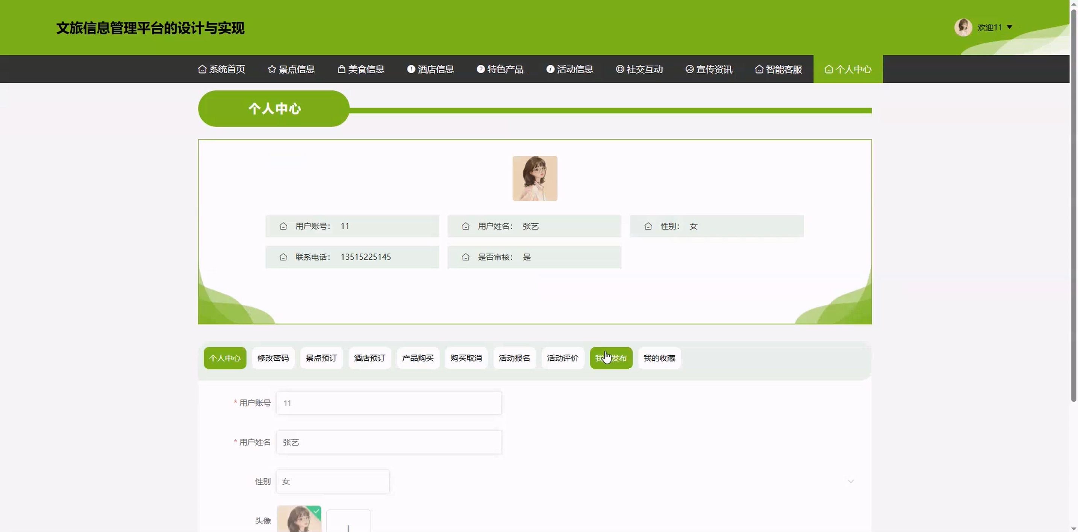The width and height of the screenshot is (1078, 532).
Task: Open the 我的收藏 tab
Action: pyautogui.click(x=659, y=358)
